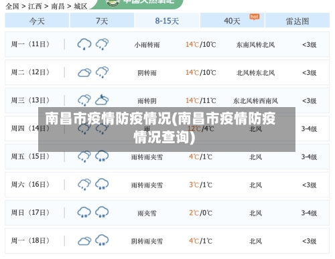Switch to the 7天 tab
The image size is (335, 259).
point(102,20)
